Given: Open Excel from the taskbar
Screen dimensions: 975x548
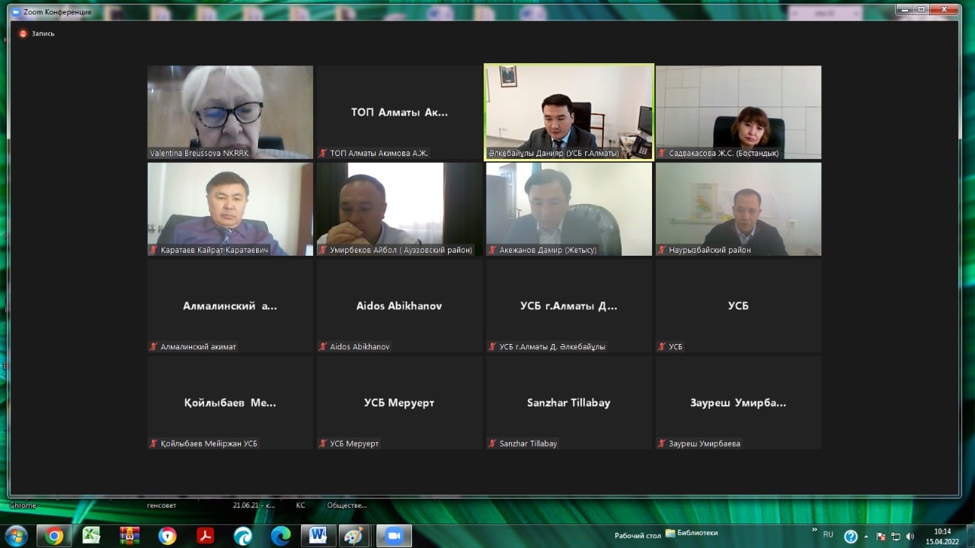Looking at the screenshot, I should pyautogui.click(x=91, y=536).
